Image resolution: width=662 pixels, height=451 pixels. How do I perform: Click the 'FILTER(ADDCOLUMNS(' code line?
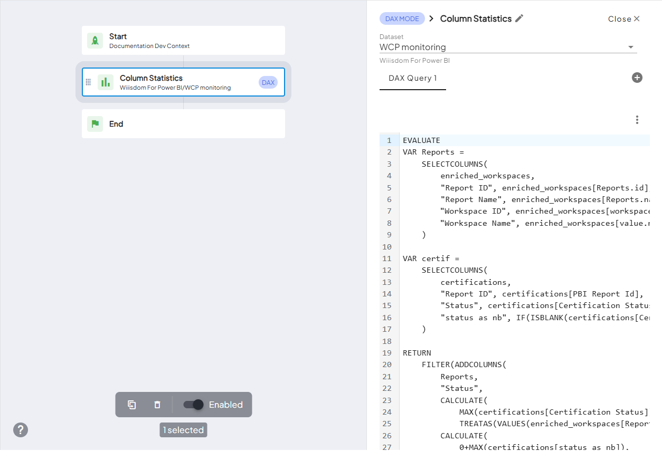pos(464,364)
